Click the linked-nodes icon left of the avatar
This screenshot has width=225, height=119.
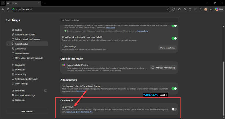[x=200, y=9]
